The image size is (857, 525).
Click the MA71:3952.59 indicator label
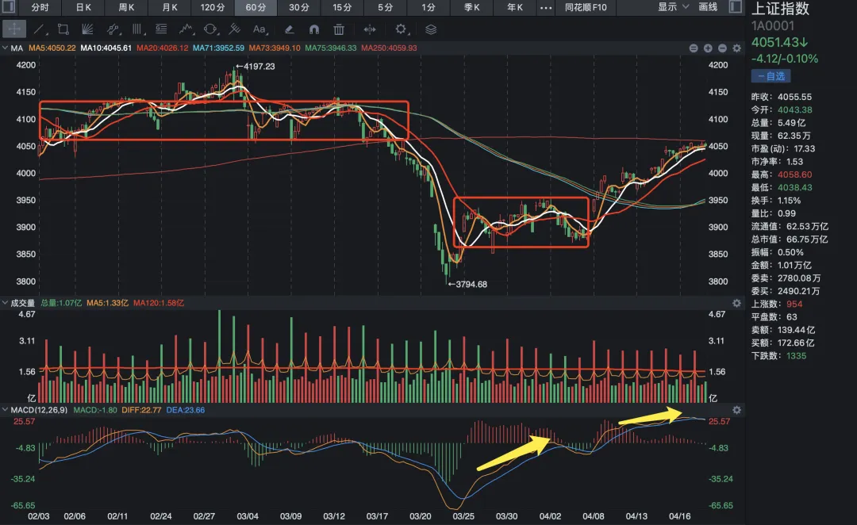[x=219, y=48]
